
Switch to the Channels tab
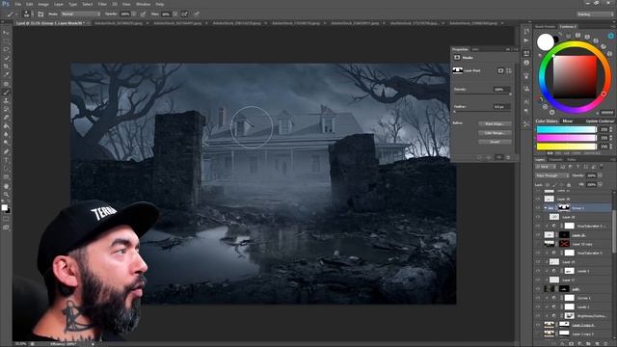pos(555,160)
